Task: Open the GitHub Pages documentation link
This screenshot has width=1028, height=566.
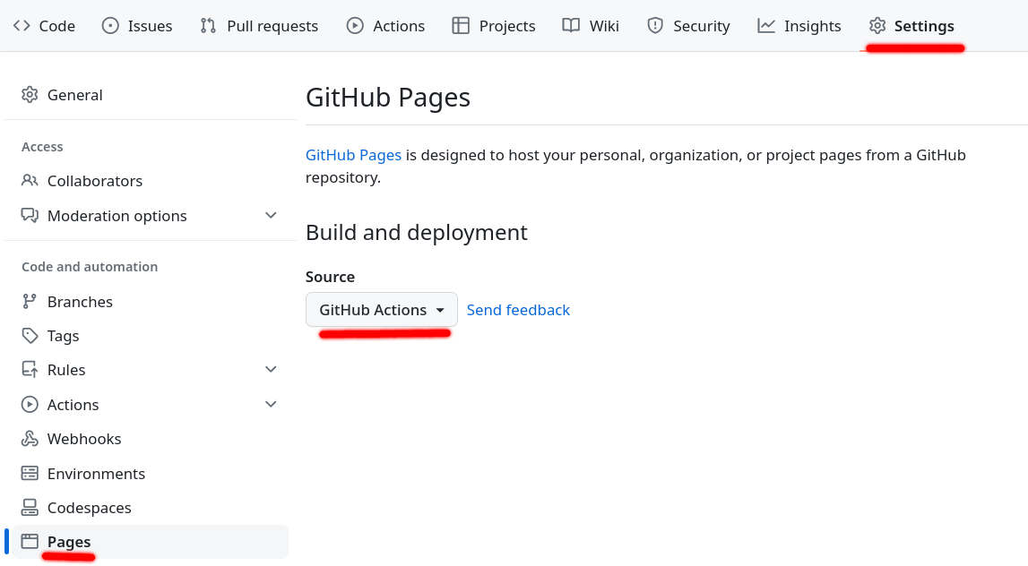Action: pos(353,155)
